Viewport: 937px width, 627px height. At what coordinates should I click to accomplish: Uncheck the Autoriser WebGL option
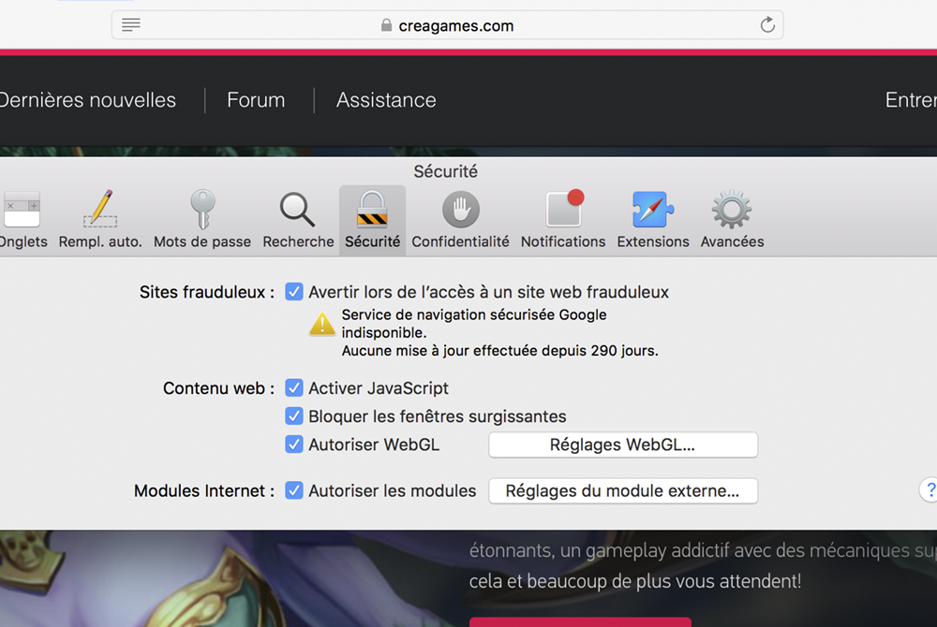pos(294,445)
